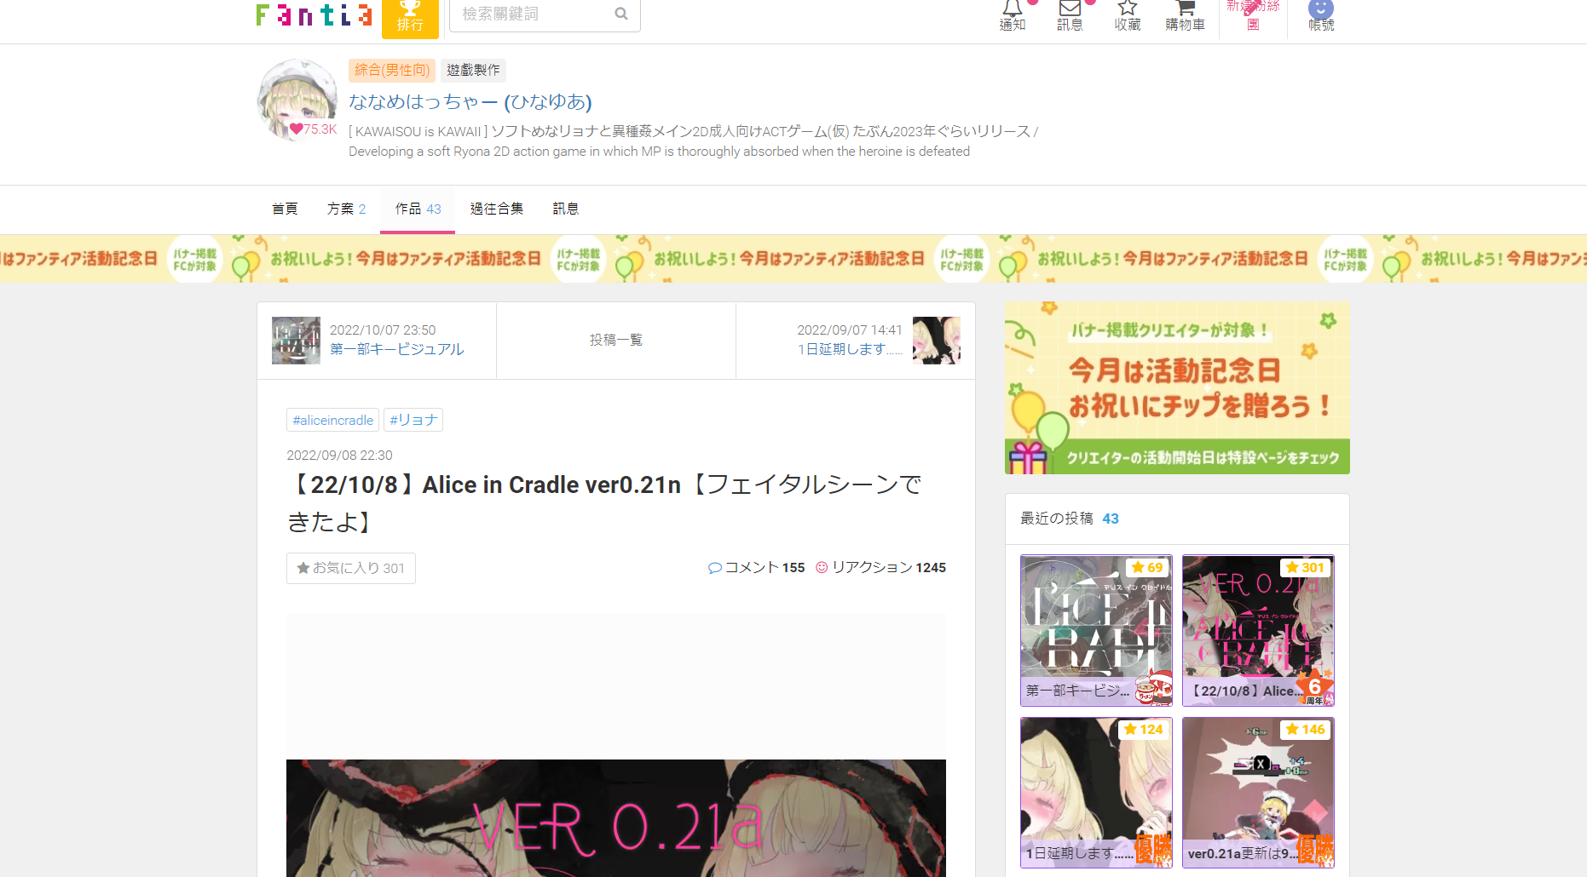Switch to the 作品 43 tab
The image size is (1587, 877).
click(x=418, y=209)
